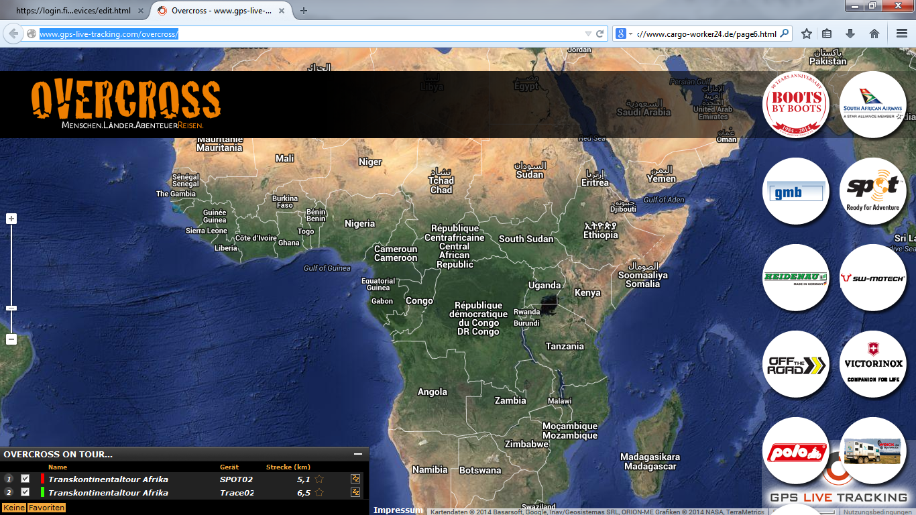Collapse the Overcross On Tour panel

point(358,454)
